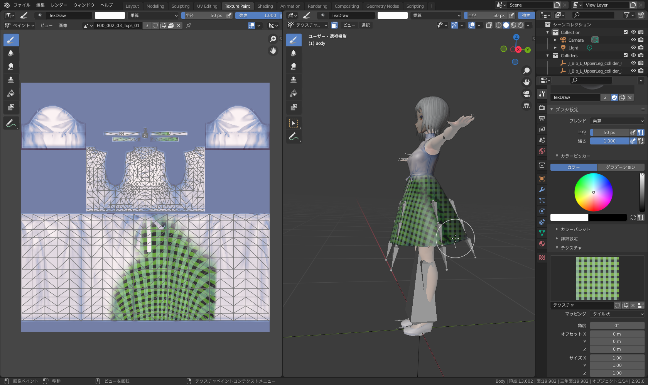Open Modifier properties via the wrench icon
The image size is (648, 385).
542,190
